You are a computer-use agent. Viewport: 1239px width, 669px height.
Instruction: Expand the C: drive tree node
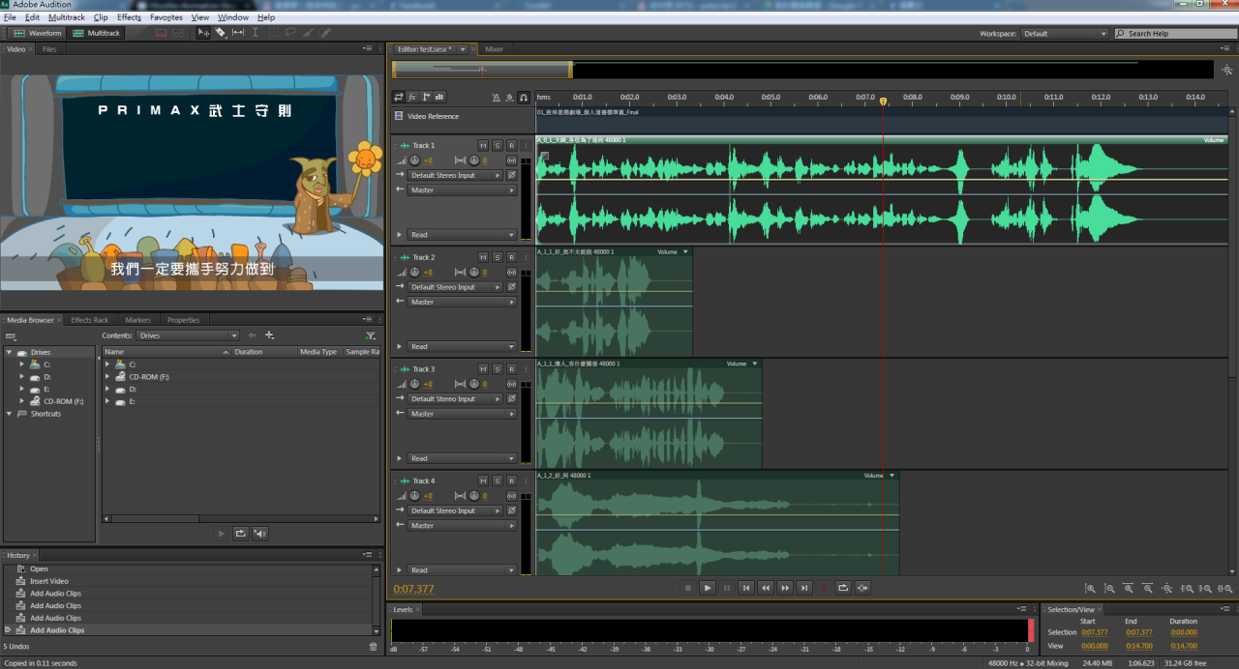22,364
